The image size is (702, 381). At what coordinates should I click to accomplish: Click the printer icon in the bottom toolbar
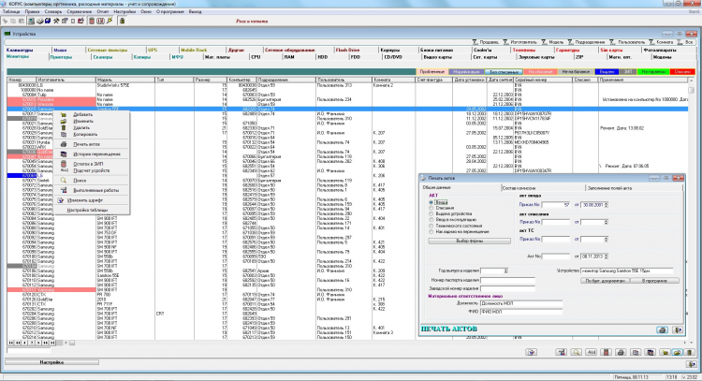(x=622, y=350)
